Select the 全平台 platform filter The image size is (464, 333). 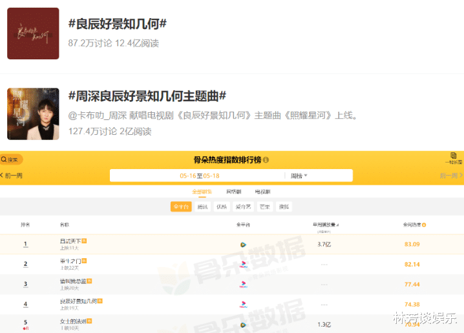[181, 207]
